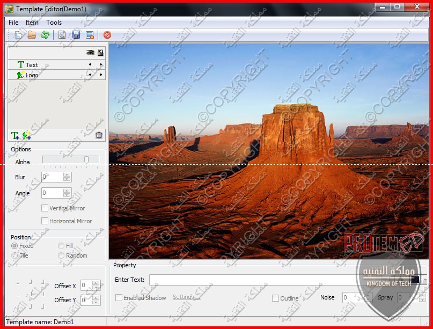Toggle lock dot of the Text layer
The width and height of the screenshot is (433, 329).
coord(101,64)
